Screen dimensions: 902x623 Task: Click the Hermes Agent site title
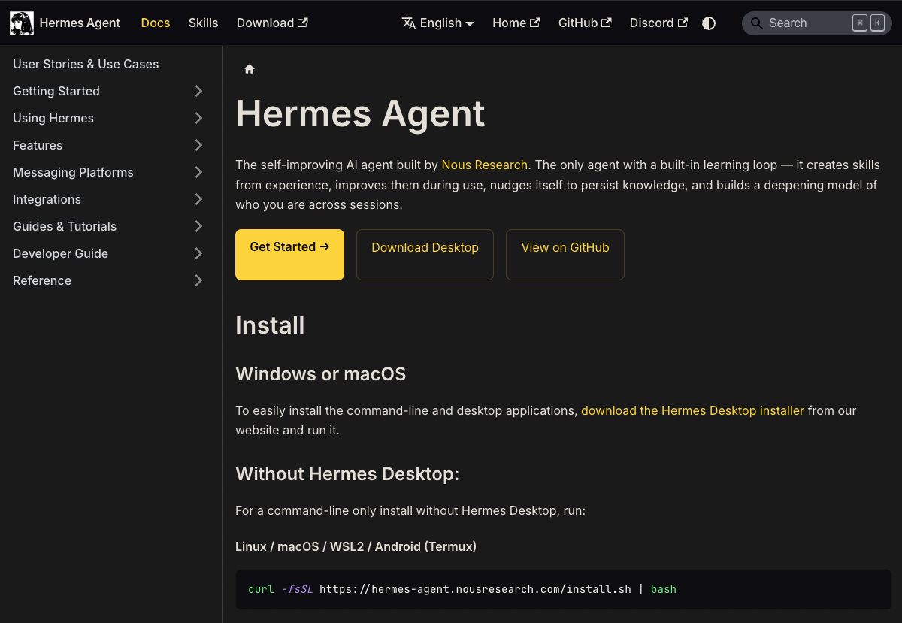point(80,23)
